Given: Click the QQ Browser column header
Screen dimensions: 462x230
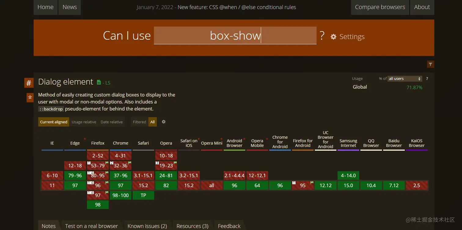Looking at the screenshot, I should coord(371,143).
